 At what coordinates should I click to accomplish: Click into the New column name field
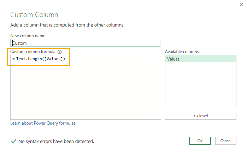[x=85, y=43]
